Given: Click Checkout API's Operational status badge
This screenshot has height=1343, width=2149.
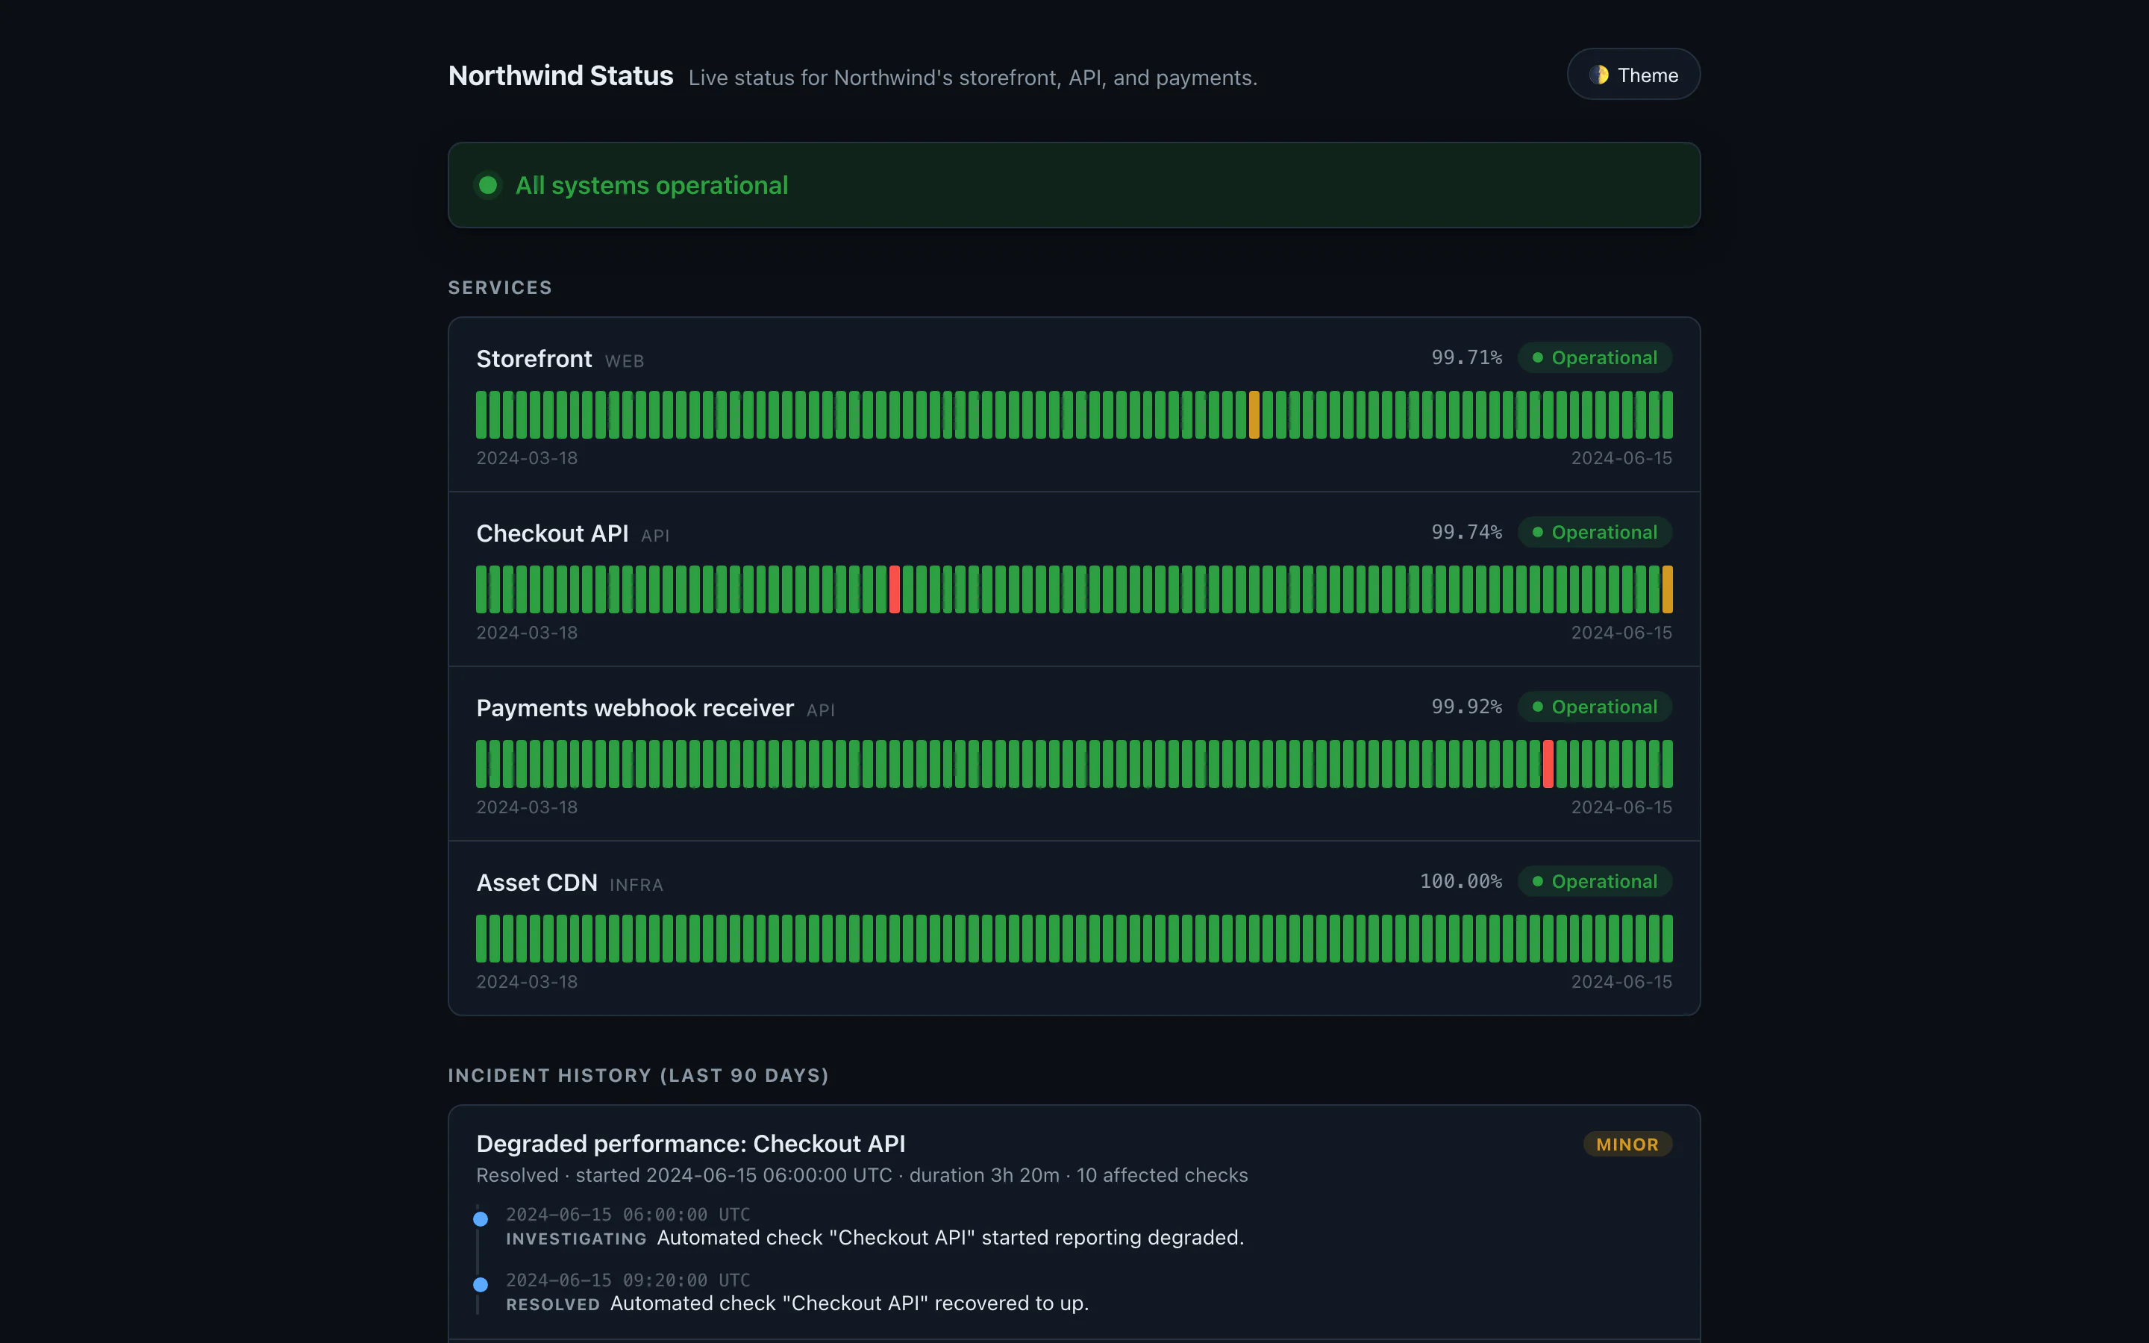Looking at the screenshot, I should [x=1595, y=533].
